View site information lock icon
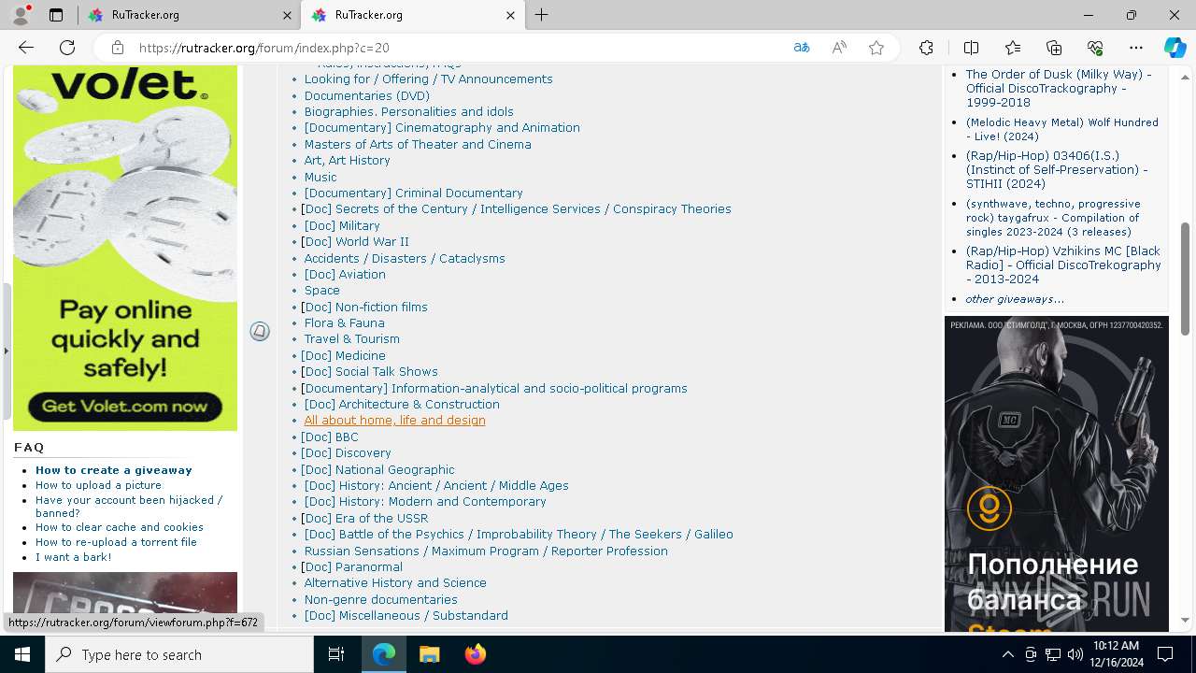 tap(117, 48)
